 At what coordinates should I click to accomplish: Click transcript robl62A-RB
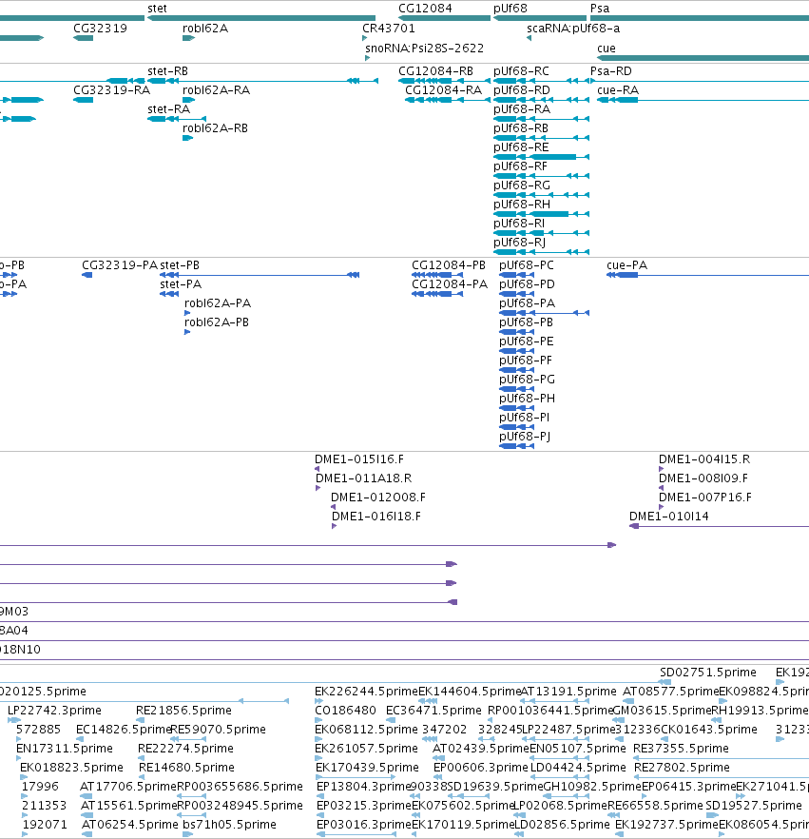coord(216,127)
